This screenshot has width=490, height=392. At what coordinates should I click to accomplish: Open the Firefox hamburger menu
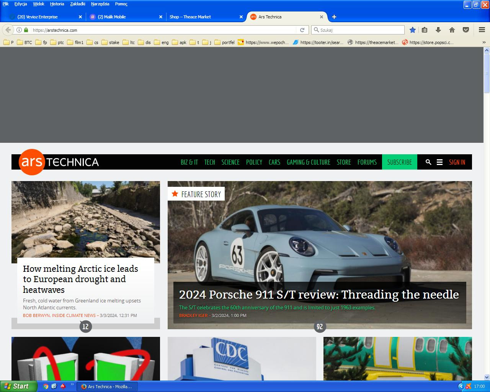tap(482, 30)
